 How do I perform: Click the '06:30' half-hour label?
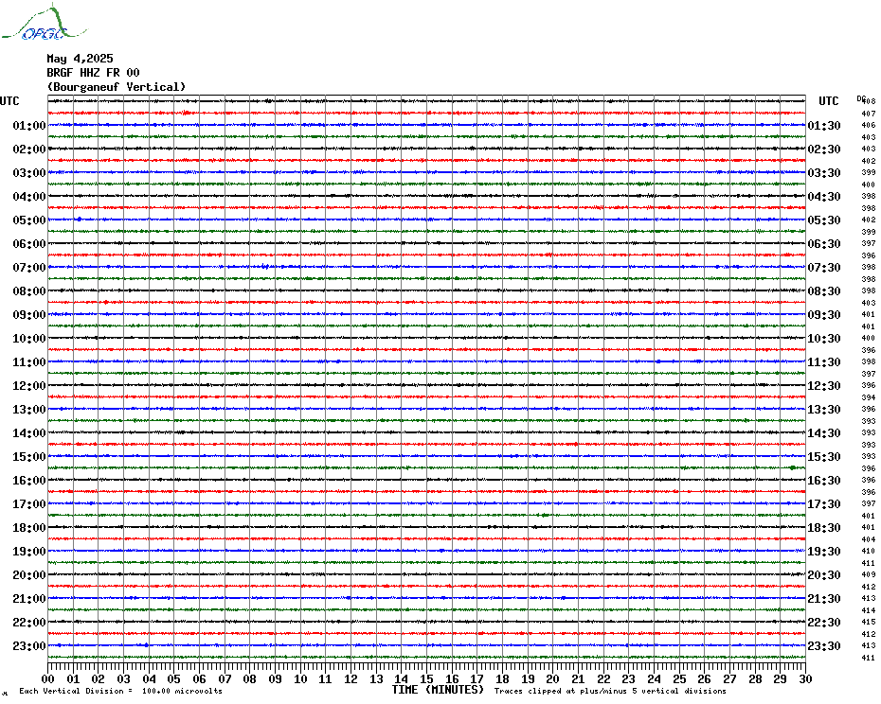coord(824,243)
